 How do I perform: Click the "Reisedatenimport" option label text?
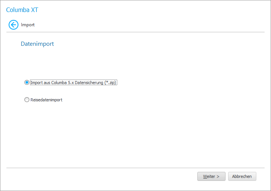46,100
